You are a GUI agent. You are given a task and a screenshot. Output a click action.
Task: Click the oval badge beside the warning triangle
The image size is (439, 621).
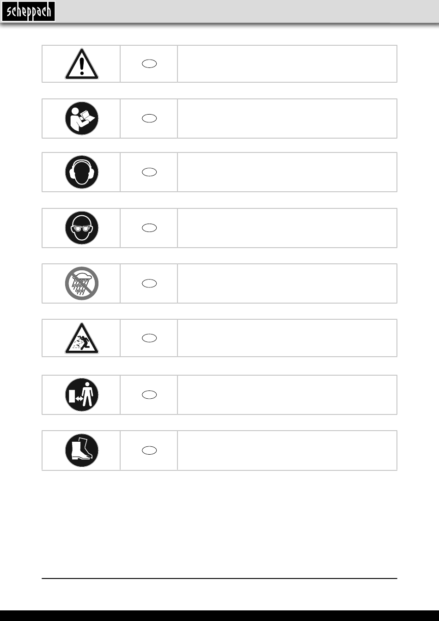[149, 64]
